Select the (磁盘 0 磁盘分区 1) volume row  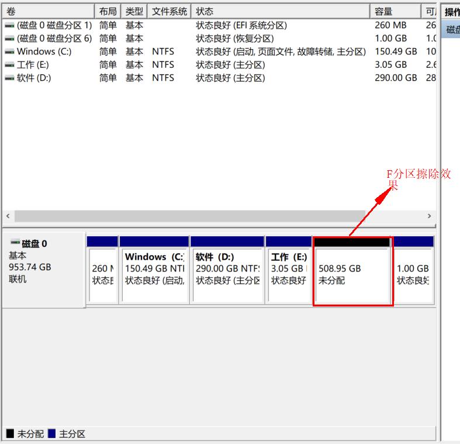click(x=219, y=26)
